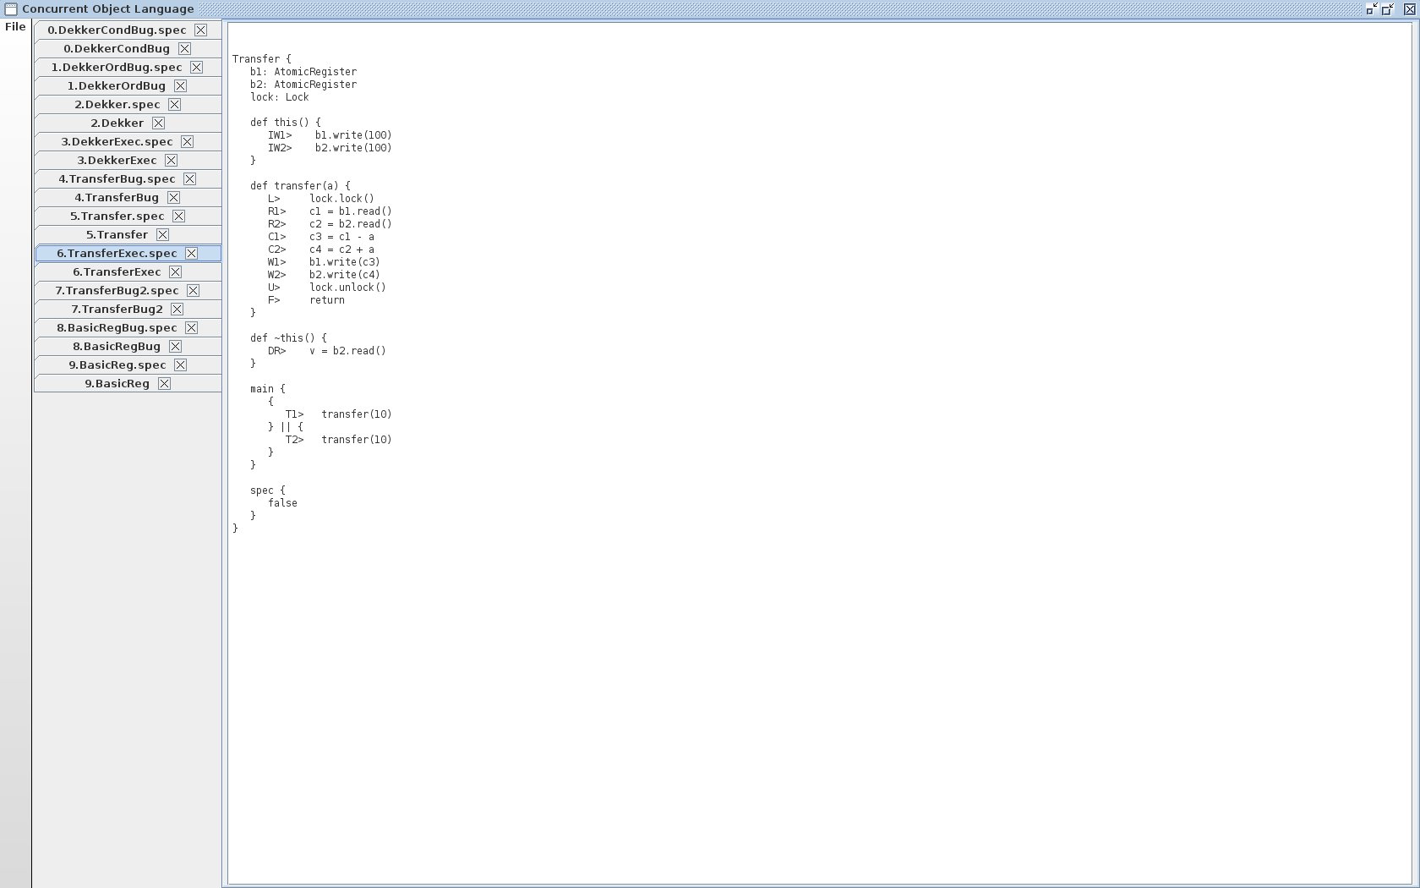The height and width of the screenshot is (888, 1420).
Task: Open the File menu
Action: tap(15, 27)
